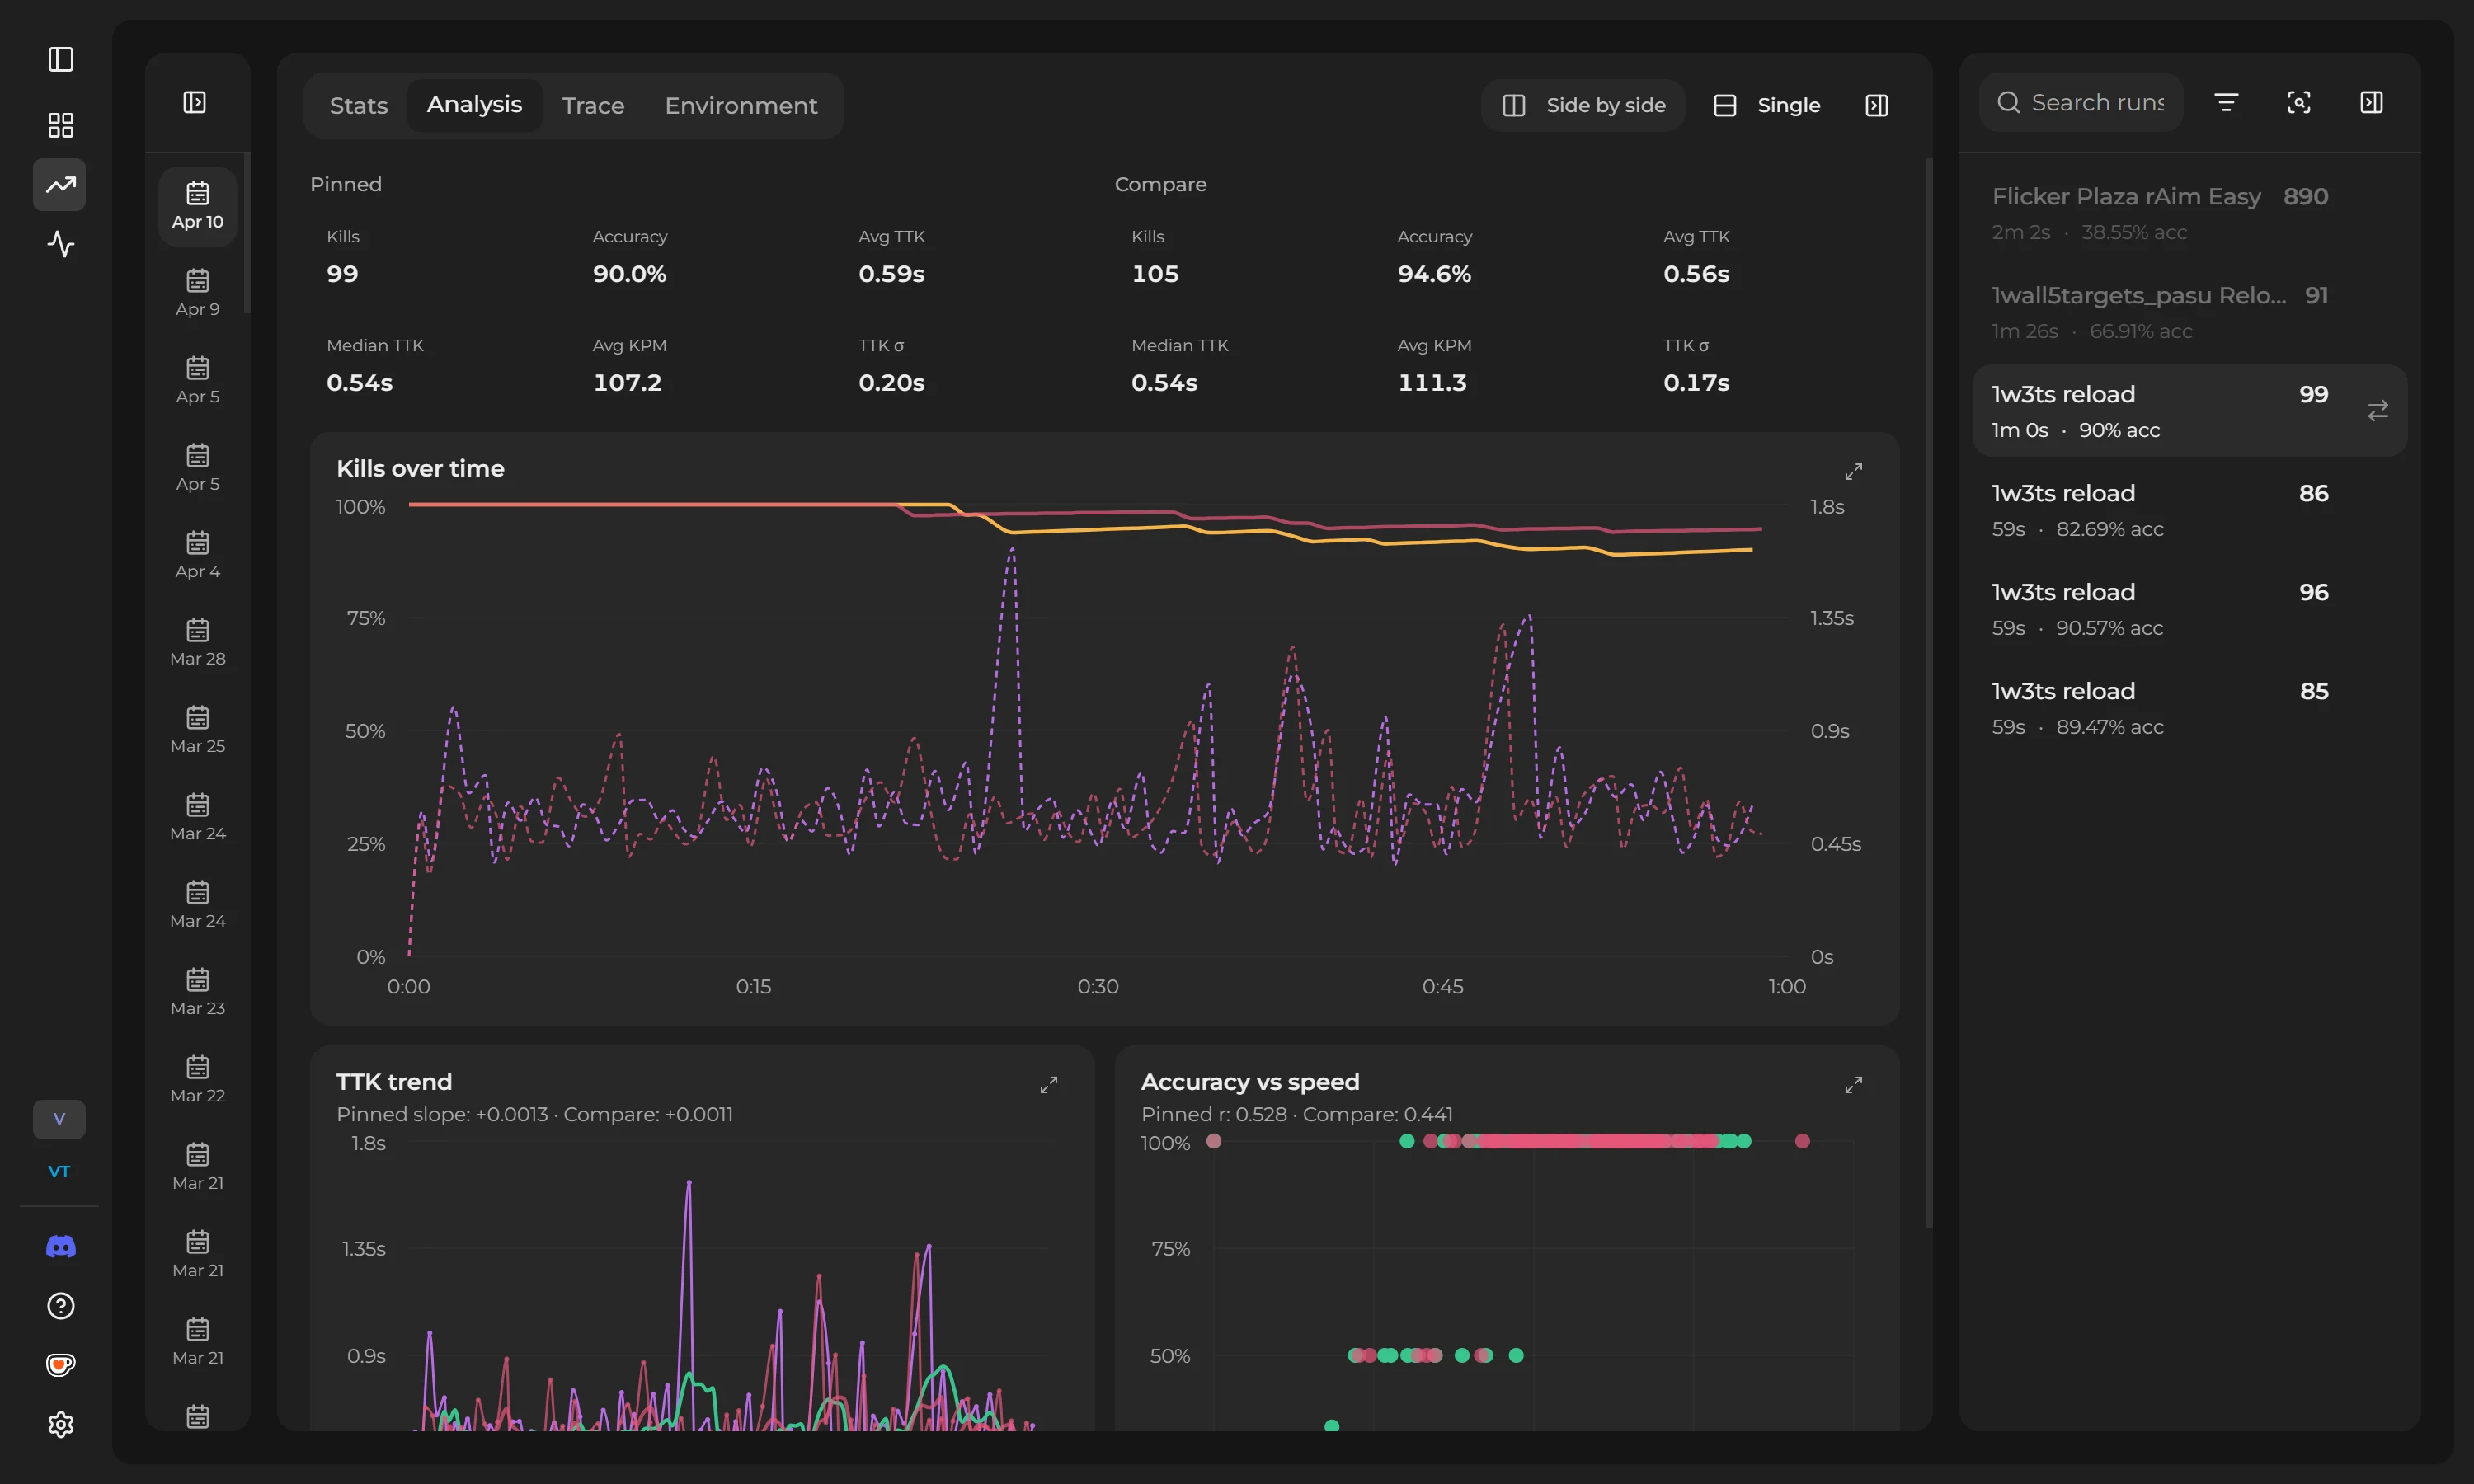Open the Trace tab
Viewport: 2474px width, 1484px height.
[593, 105]
